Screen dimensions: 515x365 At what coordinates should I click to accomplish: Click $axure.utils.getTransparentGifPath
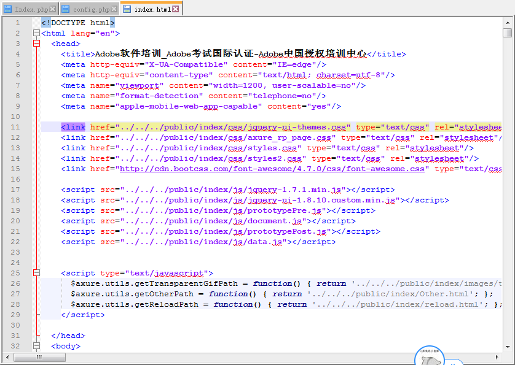tap(154, 283)
